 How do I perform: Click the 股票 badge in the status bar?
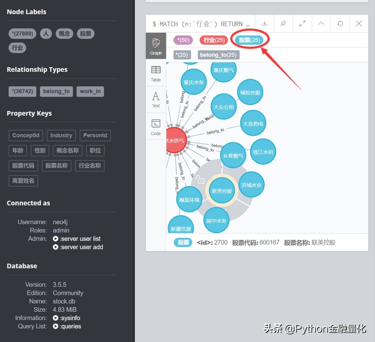(183, 242)
